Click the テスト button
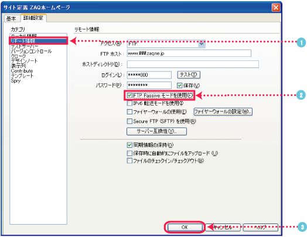Screen dimensions: 307x237 [x=189, y=75]
